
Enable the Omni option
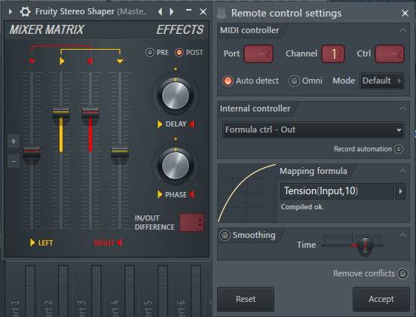(294, 81)
